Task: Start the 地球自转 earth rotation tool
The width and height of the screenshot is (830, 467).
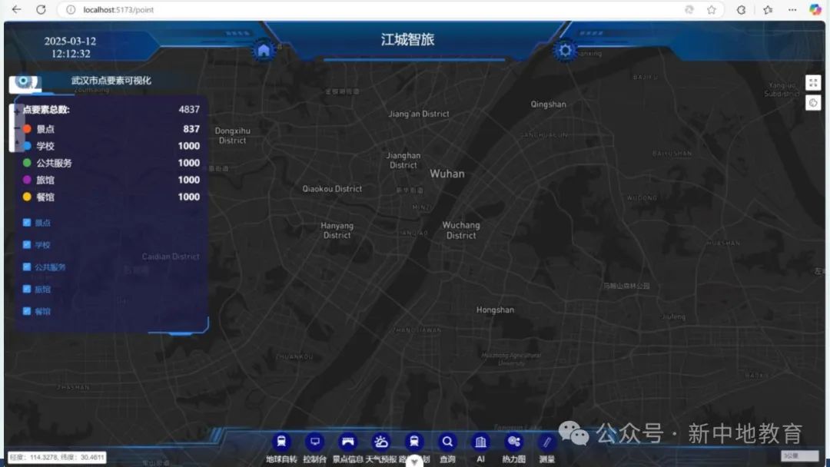Action: click(281, 442)
